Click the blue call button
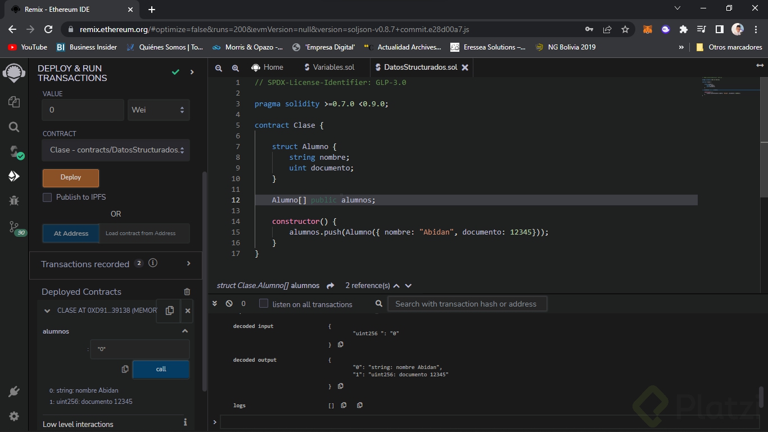Screen dimensions: 768x432 coord(161,369)
